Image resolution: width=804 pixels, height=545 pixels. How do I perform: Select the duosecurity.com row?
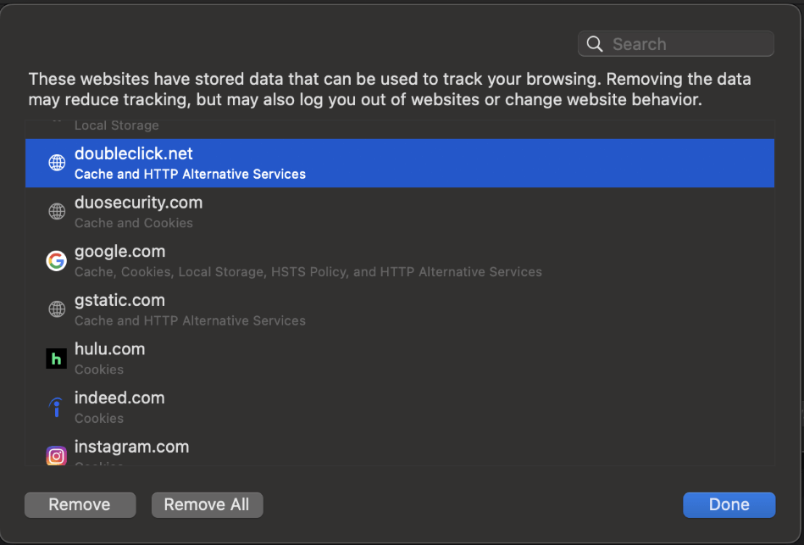click(400, 212)
